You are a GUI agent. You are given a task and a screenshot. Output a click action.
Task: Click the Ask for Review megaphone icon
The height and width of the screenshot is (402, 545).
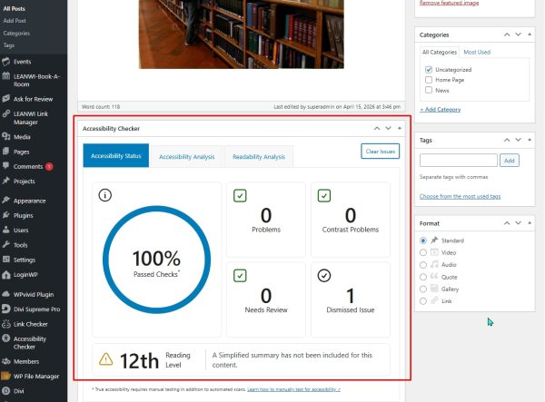(x=6, y=99)
